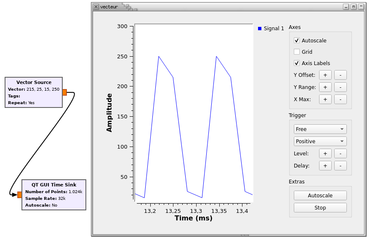Maximize the vecteur window
Image resolution: width=370 pixels, height=241 pixels.
tap(353, 7)
